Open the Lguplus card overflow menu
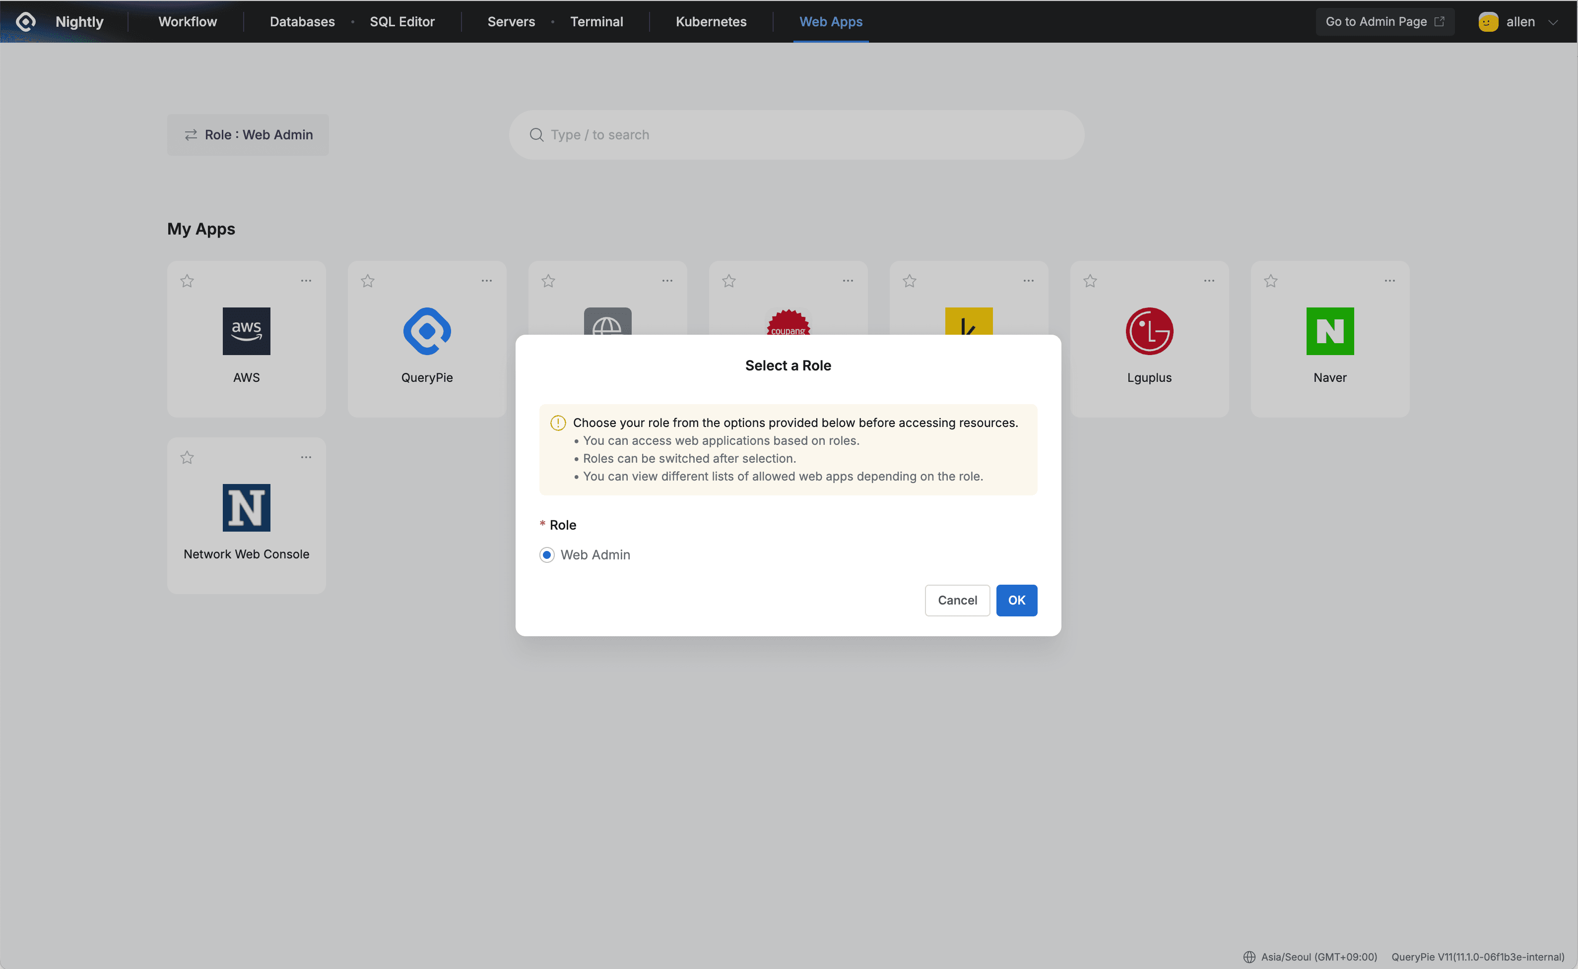Screen dimensions: 1578x969 pyautogui.click(x=1209, y=280)
